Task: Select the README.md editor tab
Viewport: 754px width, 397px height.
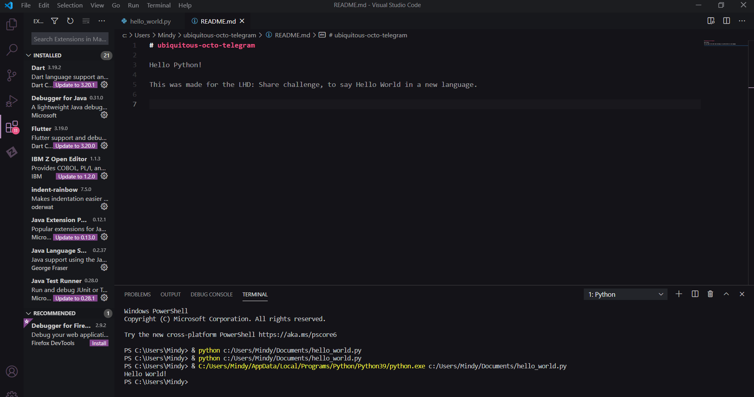Action: click(x=217, y=21)
